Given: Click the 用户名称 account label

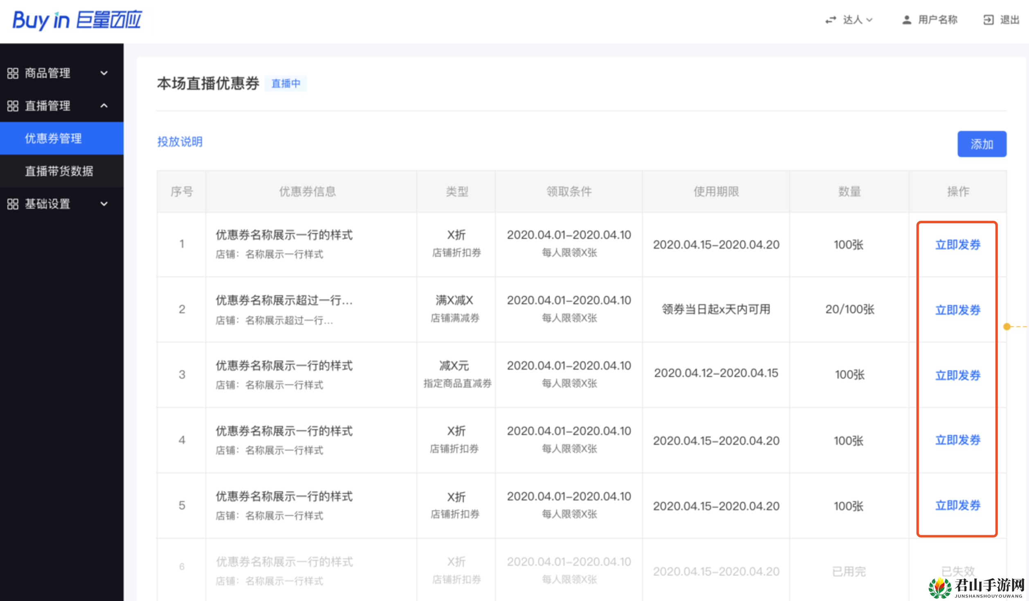Looking at the screenshot, I should (x=937, y=20).
